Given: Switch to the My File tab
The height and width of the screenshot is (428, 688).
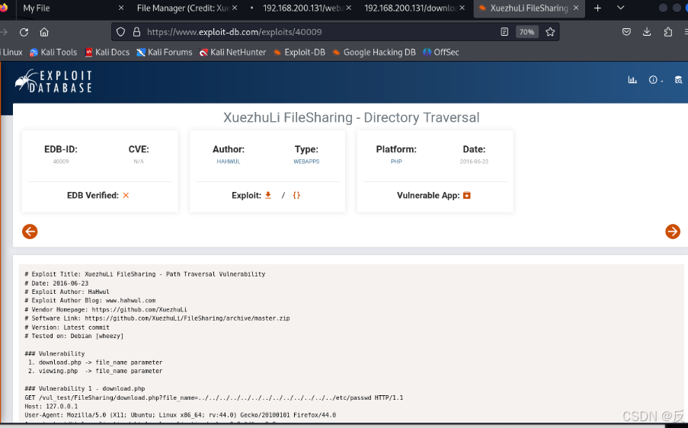Looking at the screenshot, I should [x=37, y=8].
